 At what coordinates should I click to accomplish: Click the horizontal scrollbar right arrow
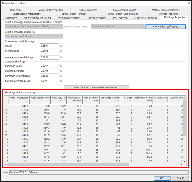[181, 164]
